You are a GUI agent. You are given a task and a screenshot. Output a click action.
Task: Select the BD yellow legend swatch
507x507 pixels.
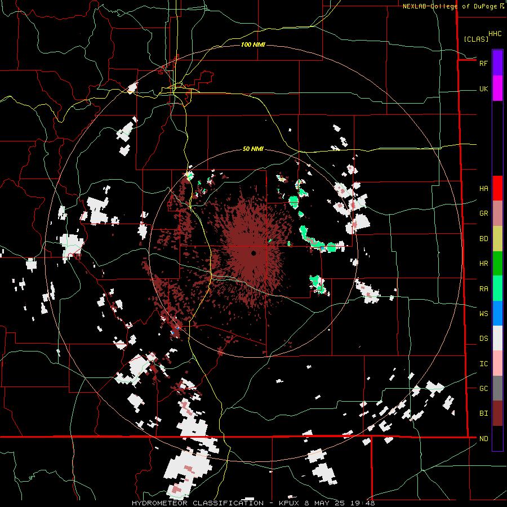497,239
